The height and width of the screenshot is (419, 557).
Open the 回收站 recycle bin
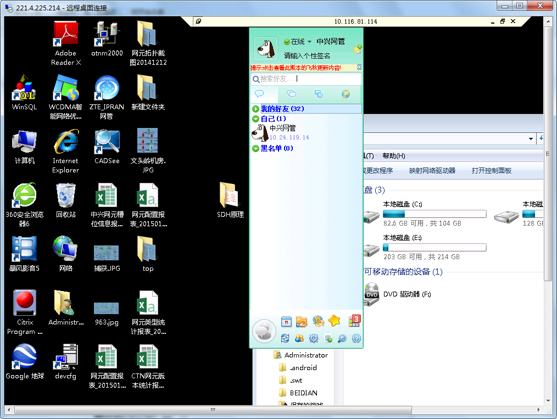coord(66,200)
